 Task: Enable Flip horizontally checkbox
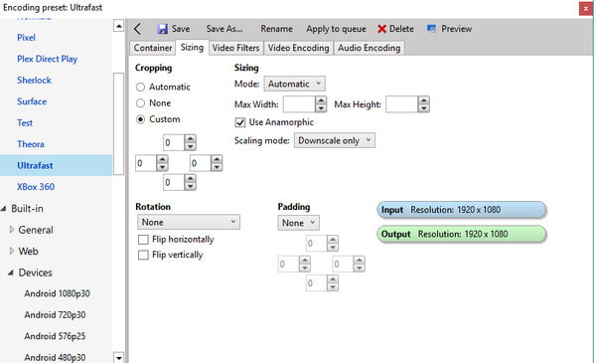tap(143, 240)
